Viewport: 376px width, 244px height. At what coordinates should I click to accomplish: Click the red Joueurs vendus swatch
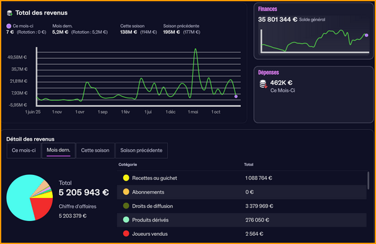coord(126,233)
